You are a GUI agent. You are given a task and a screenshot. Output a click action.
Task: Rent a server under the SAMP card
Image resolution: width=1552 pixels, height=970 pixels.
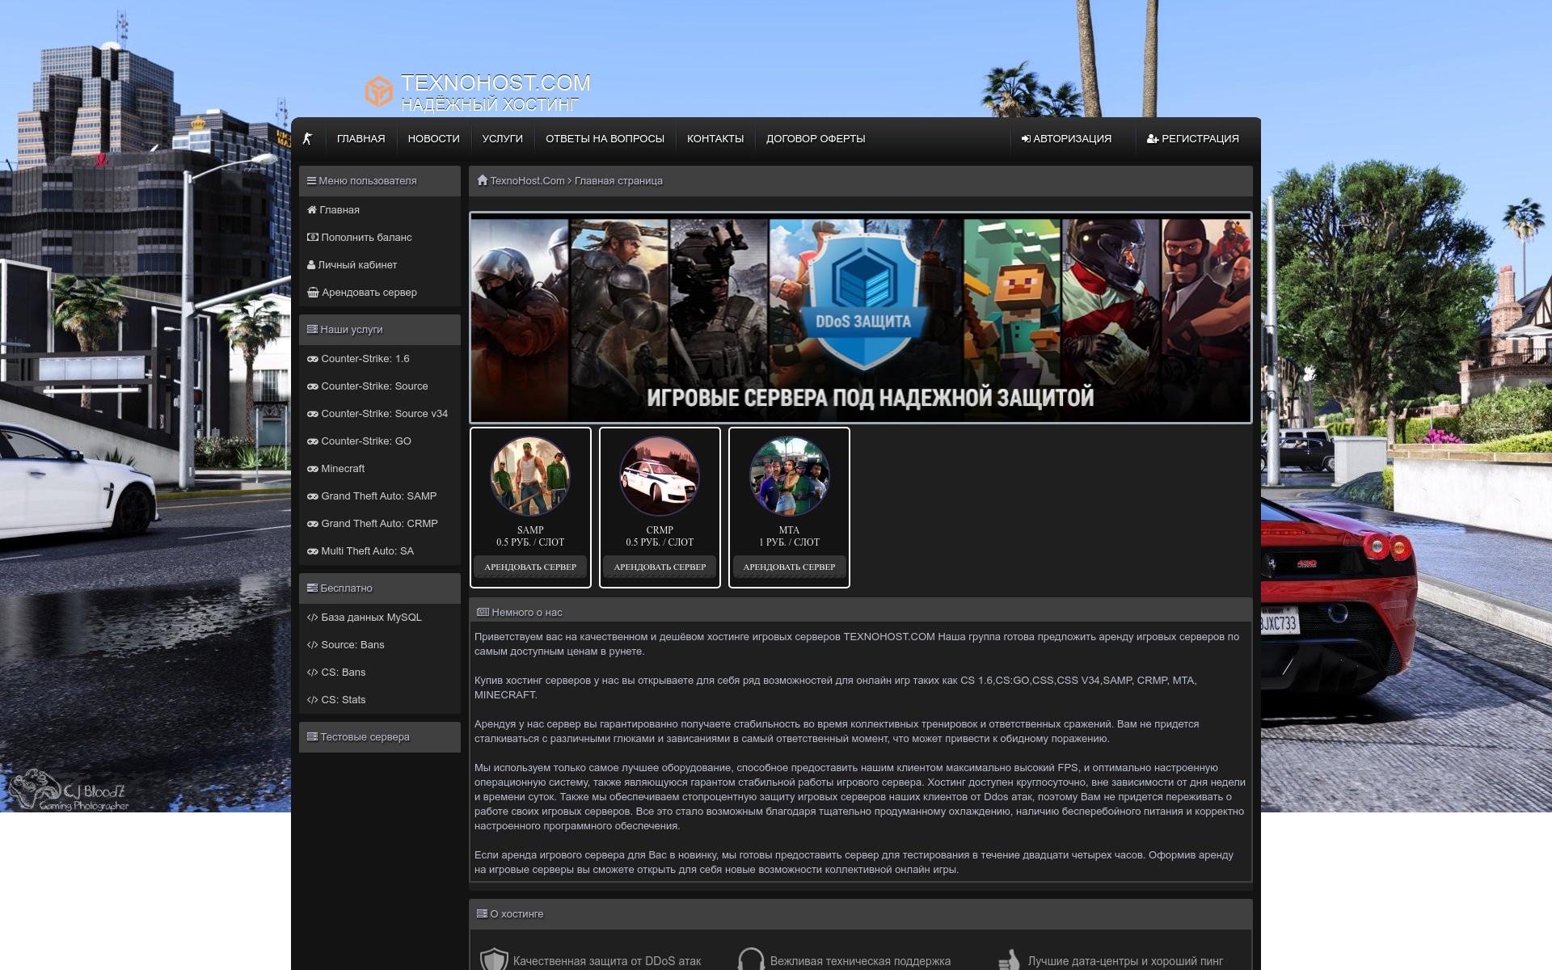[530, 567]
